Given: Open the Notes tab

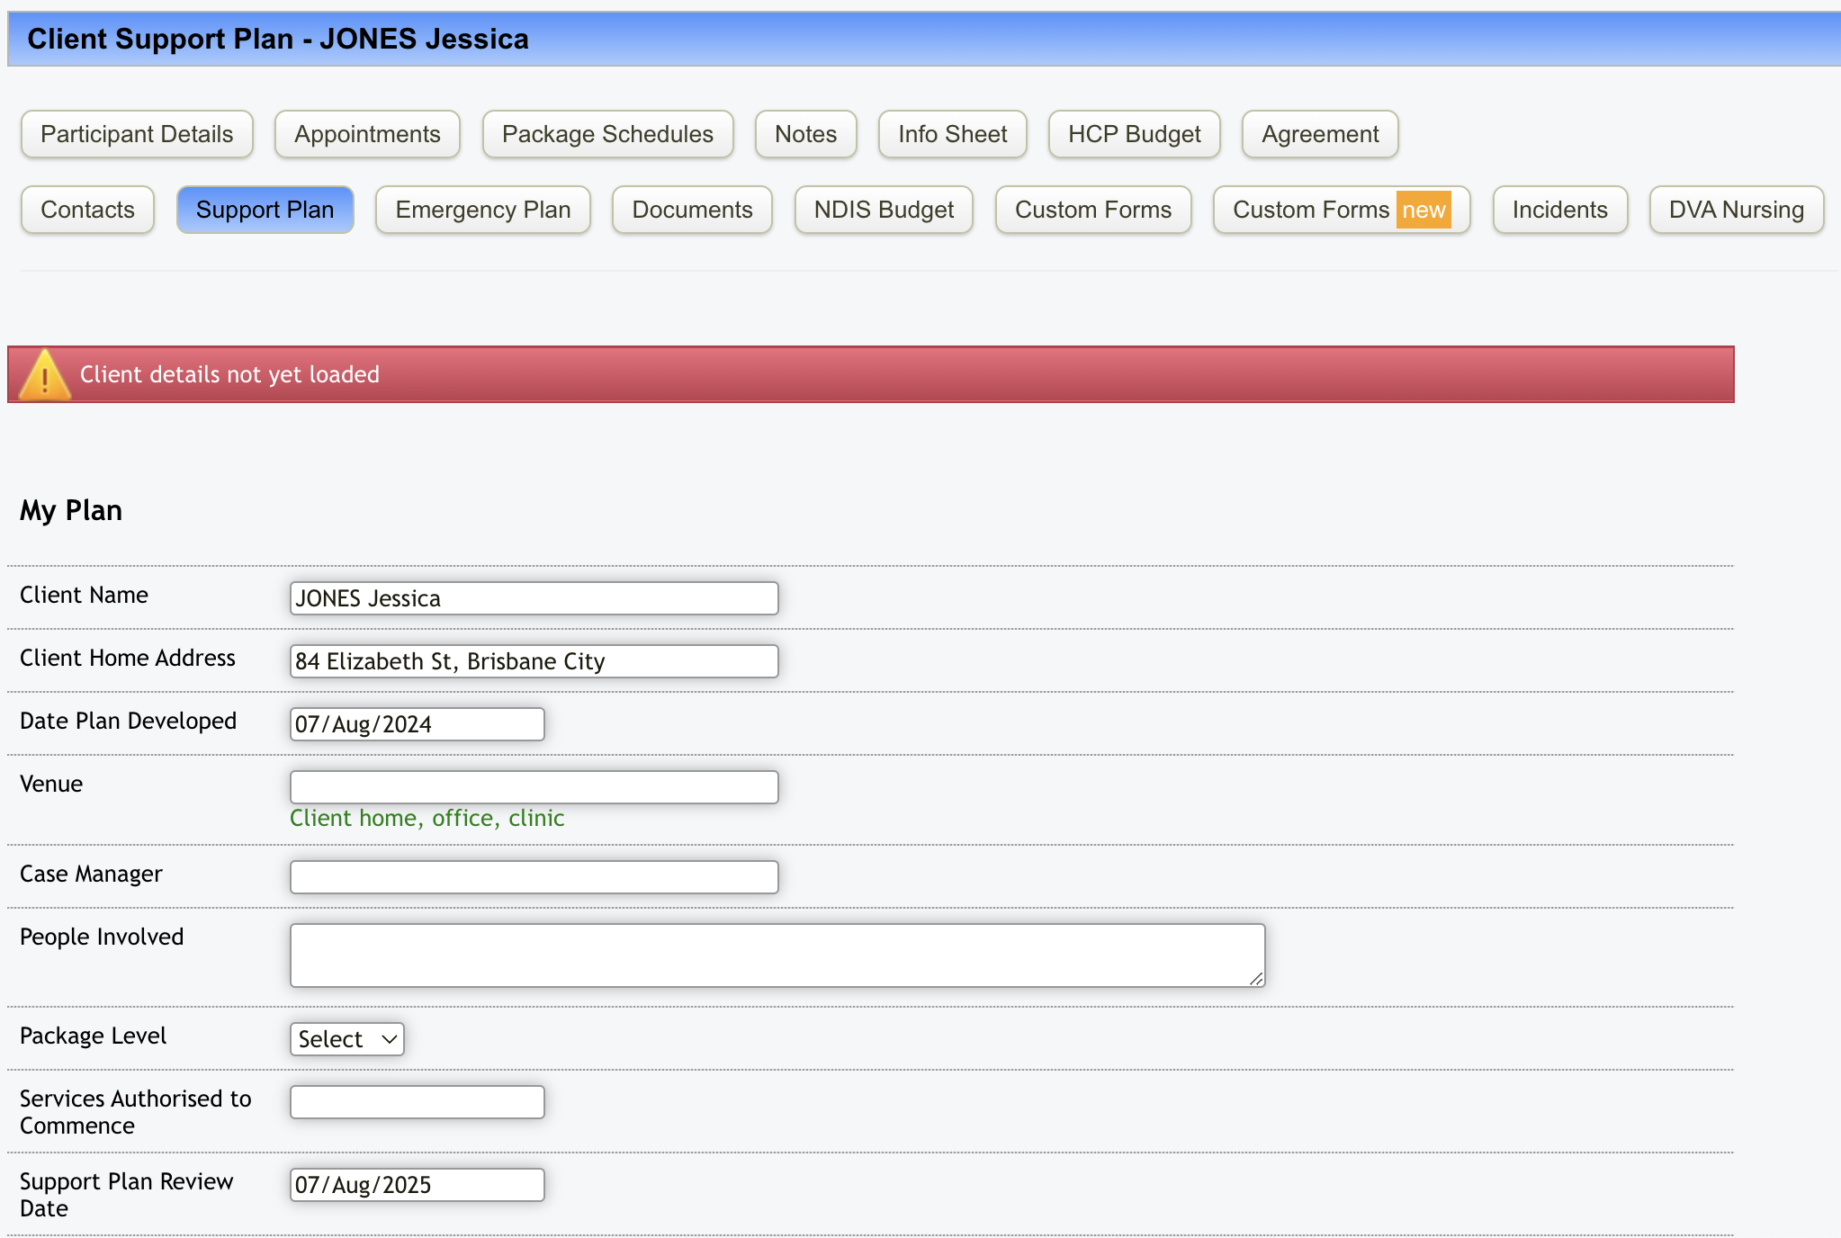Looking at the screenshot, I should 805,134.
